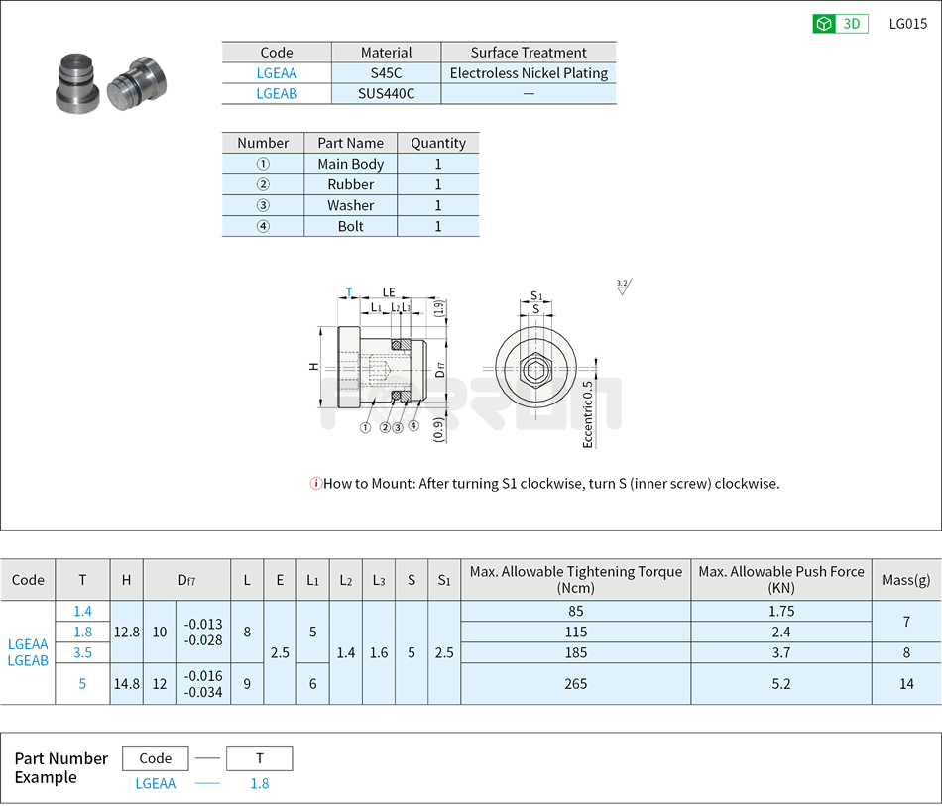Click the How to Mount instruction text
This screenshot has height=806, width=942.
[x=551, y=484]
